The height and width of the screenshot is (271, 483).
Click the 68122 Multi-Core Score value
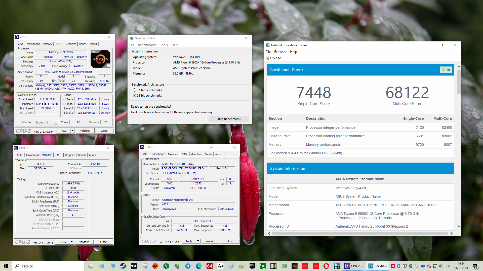pyautogui.click(x=407, y=93)
